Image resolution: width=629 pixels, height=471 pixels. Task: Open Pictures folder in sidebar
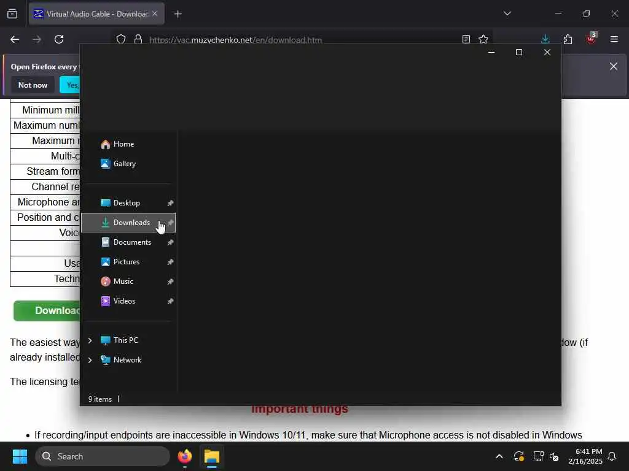(128, 262)
